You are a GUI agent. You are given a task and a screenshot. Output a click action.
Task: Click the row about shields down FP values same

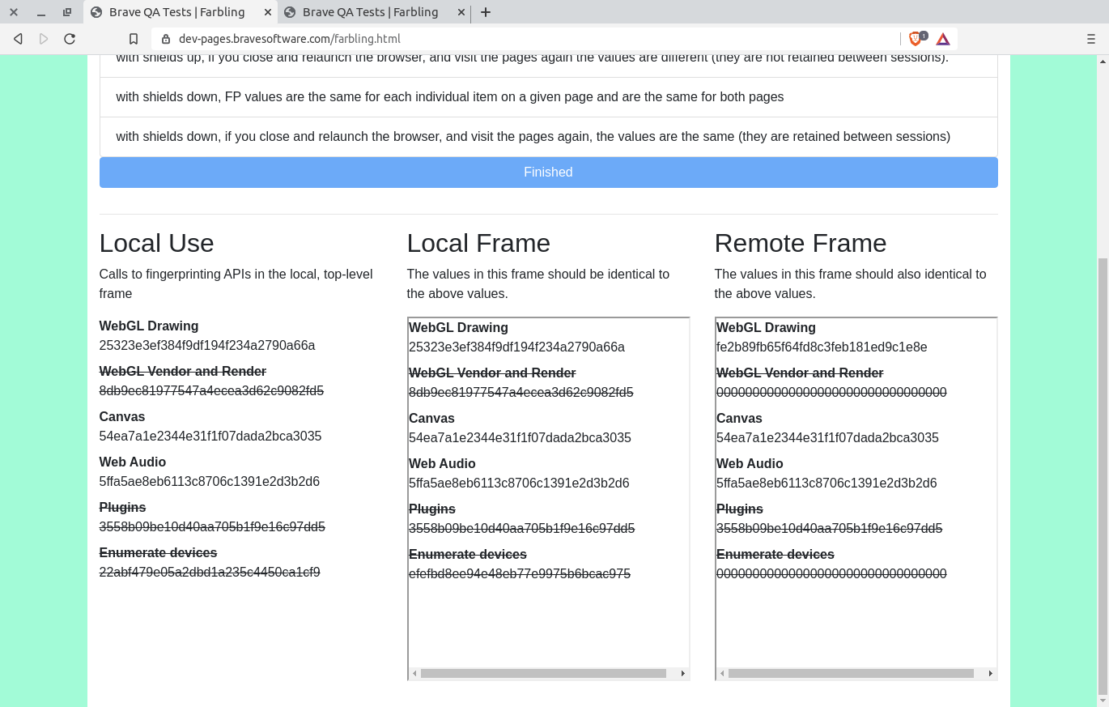pyautogui.click(x=548, y=97)
